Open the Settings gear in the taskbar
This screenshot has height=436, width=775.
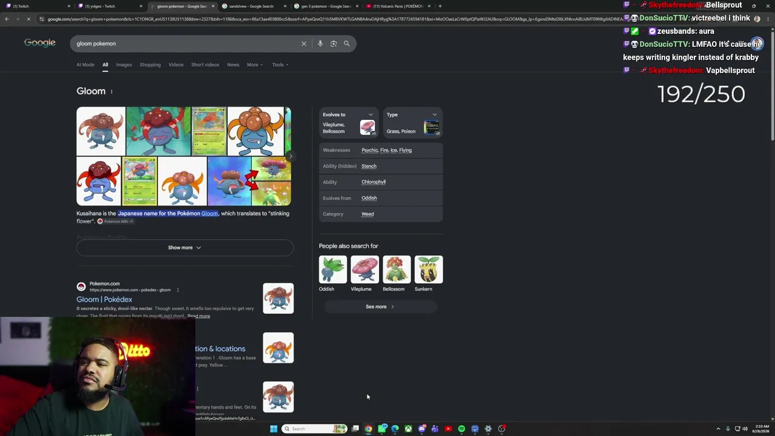pos(488,429)
